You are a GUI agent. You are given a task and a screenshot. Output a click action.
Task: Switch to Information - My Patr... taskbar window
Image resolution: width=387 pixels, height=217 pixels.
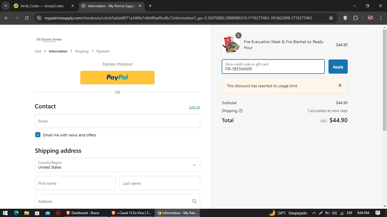click(177, 213)
